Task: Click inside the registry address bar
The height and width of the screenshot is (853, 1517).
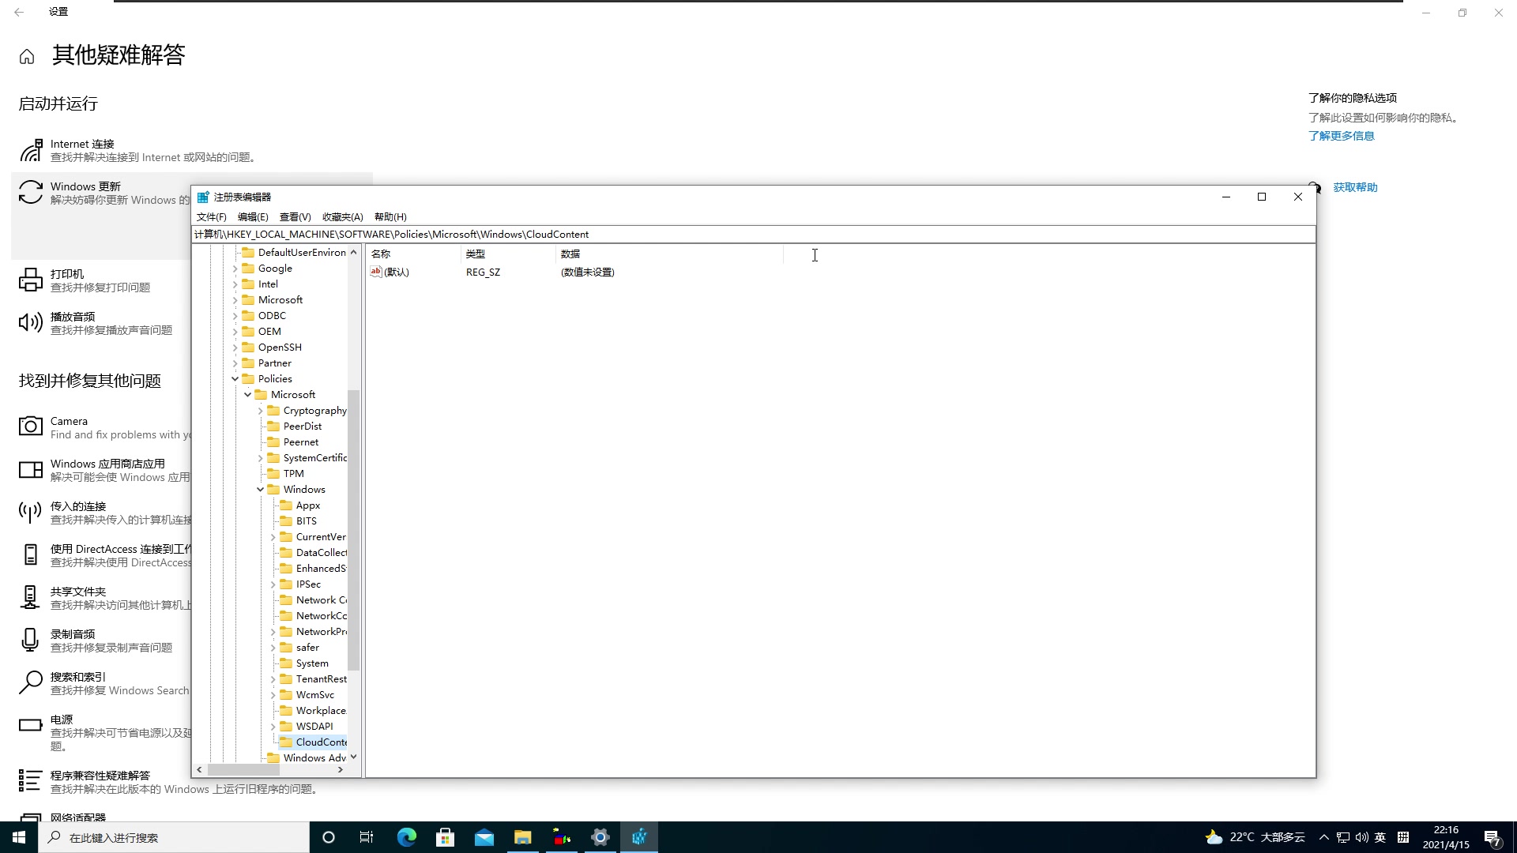Action: (x=711, y=234)
